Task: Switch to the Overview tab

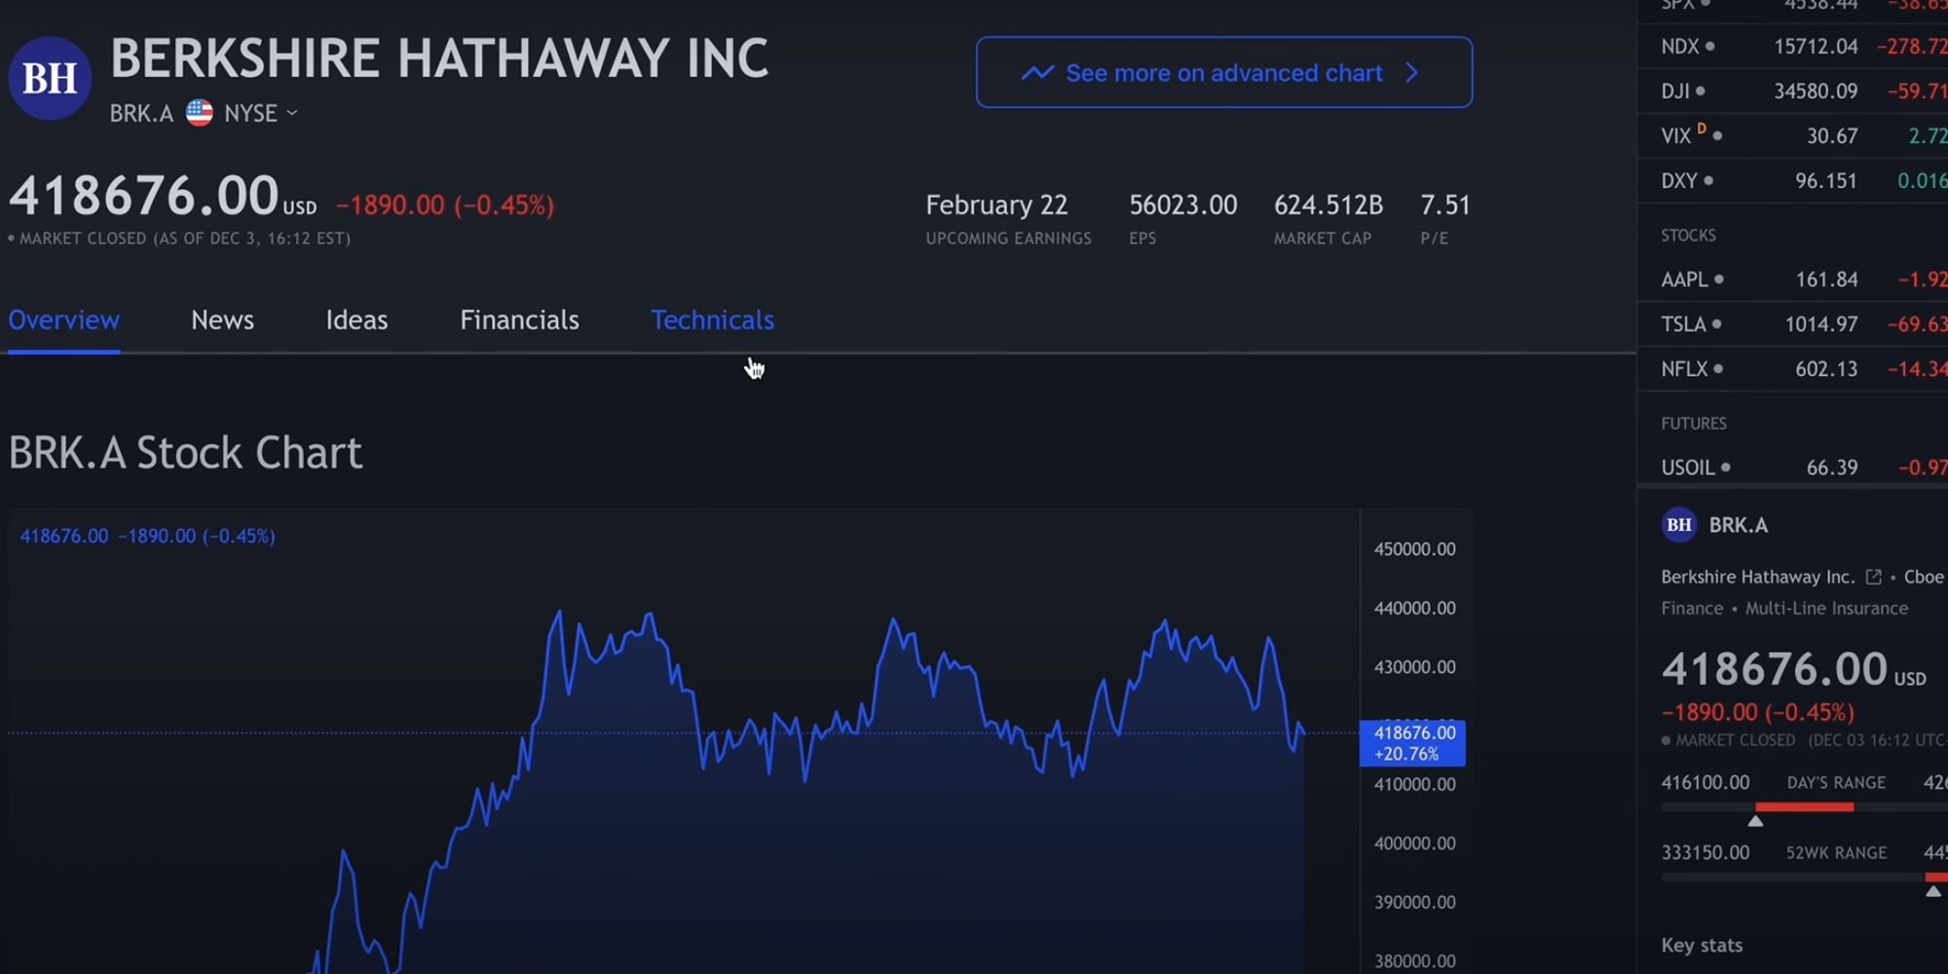Action: (x=64, y=320)
